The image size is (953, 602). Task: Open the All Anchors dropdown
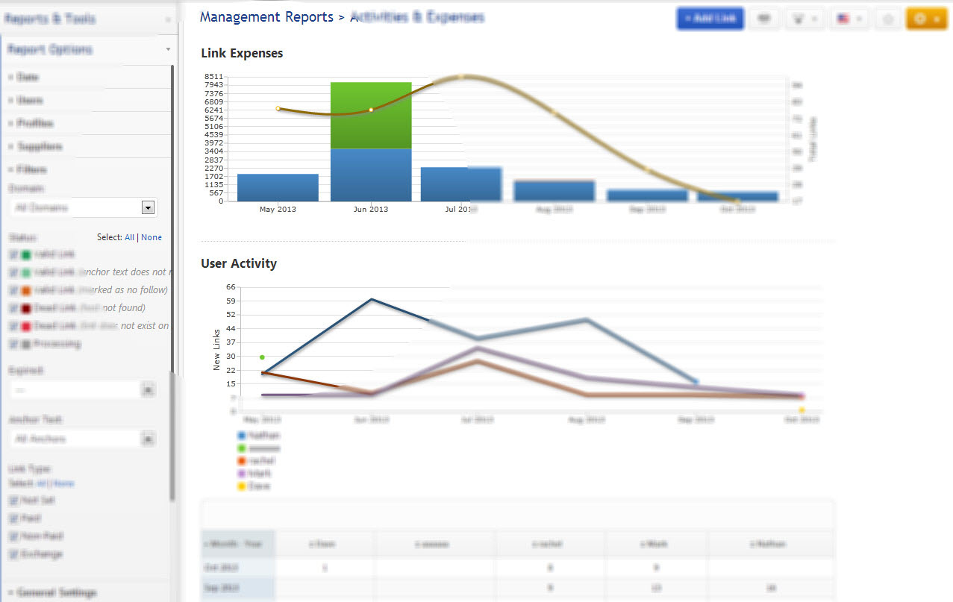(148, 439)
